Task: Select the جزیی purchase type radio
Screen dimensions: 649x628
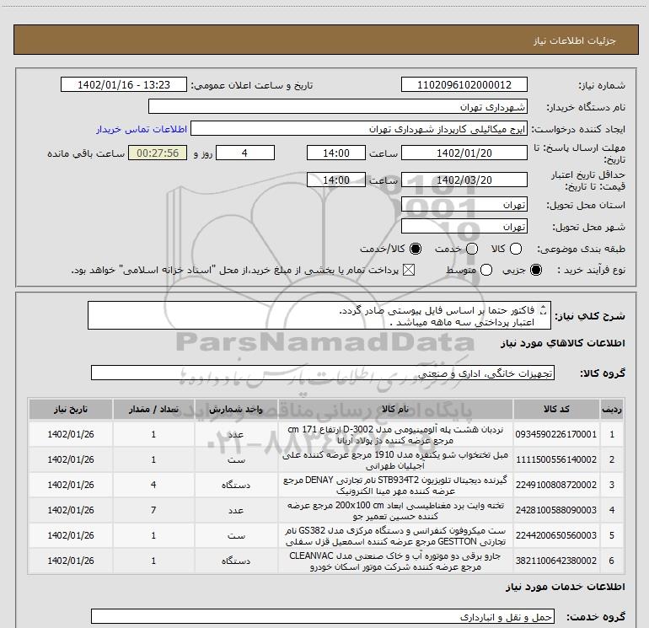Action: tap(535, 270)
